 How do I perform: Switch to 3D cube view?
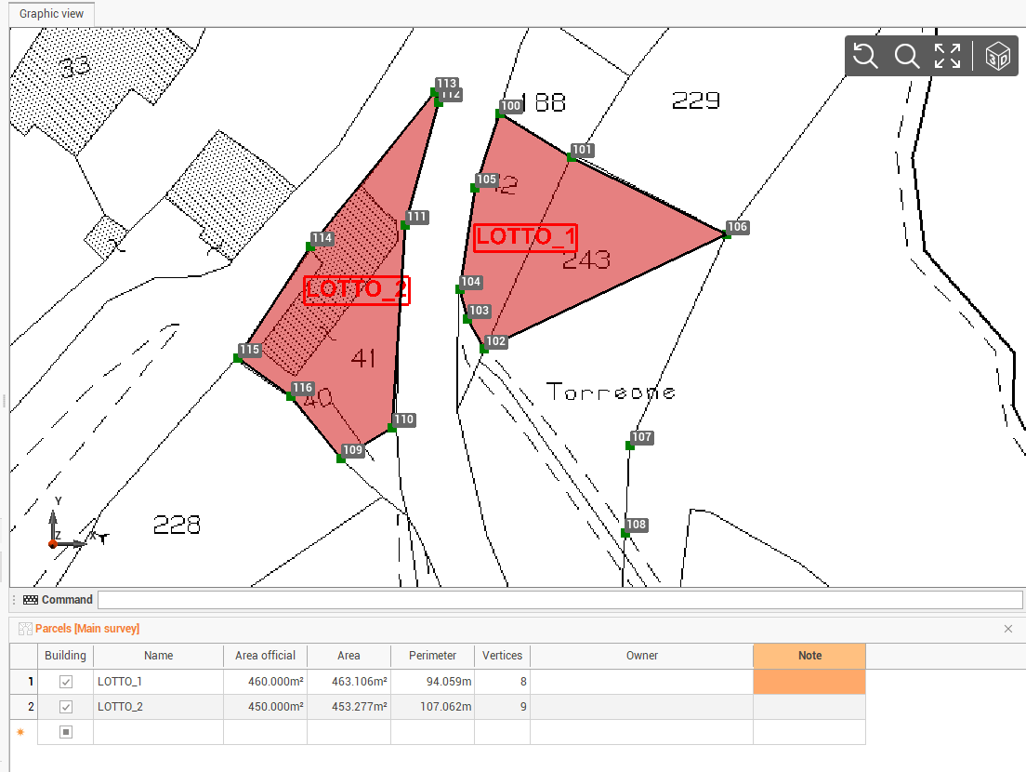click(997, 56)
